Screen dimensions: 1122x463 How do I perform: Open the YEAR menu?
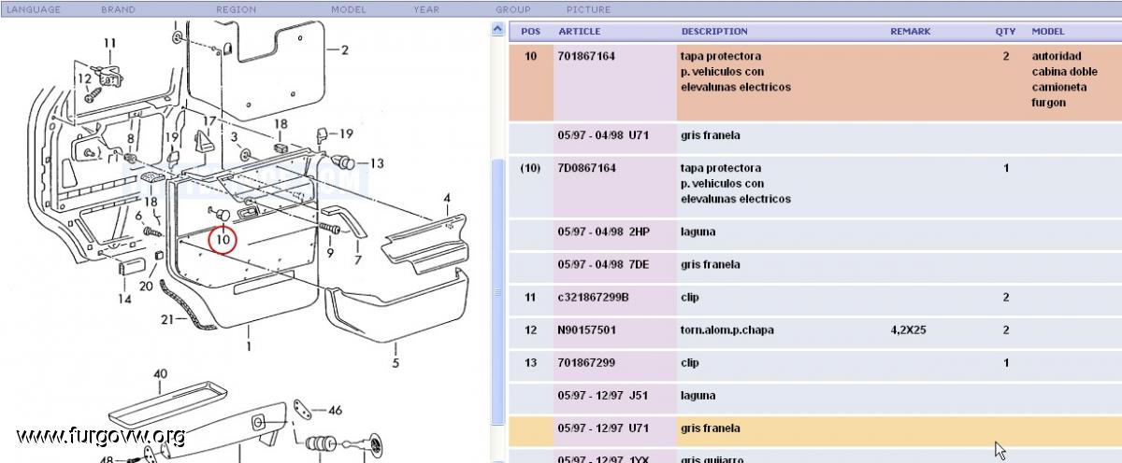tap(426, 9)
